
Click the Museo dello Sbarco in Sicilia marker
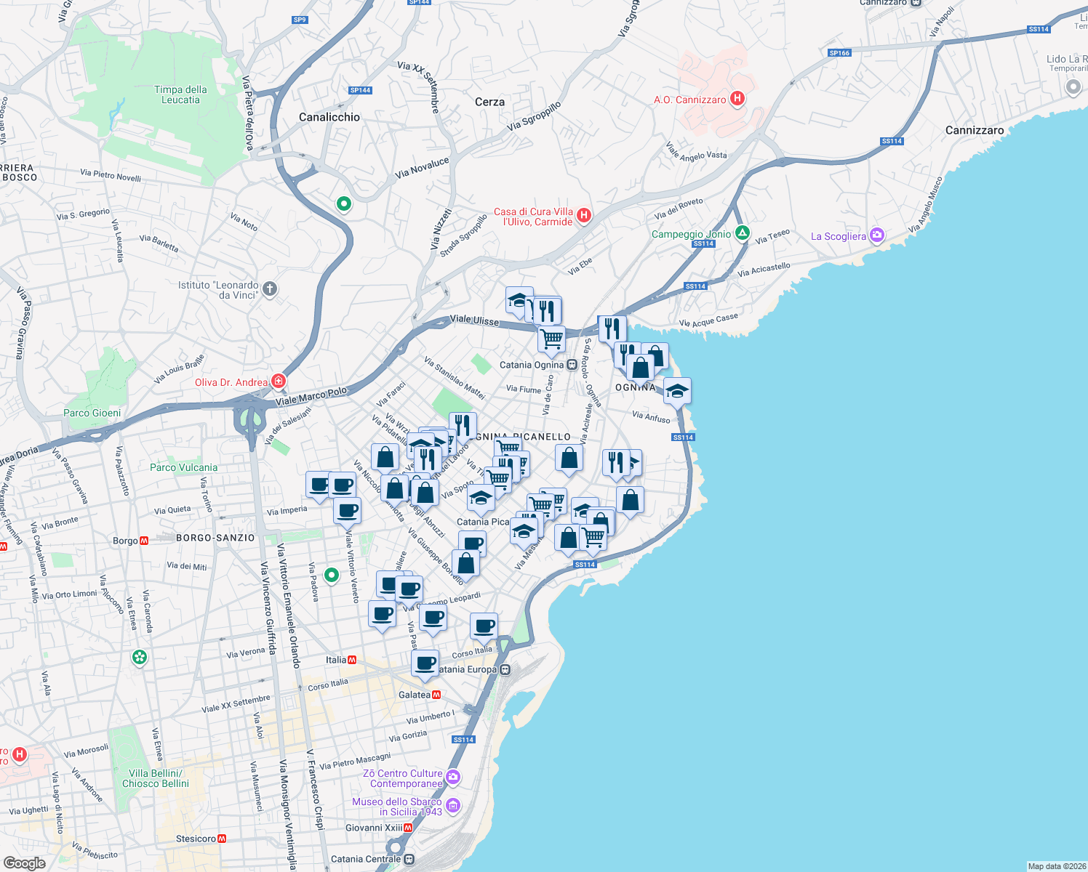point(455,805)
